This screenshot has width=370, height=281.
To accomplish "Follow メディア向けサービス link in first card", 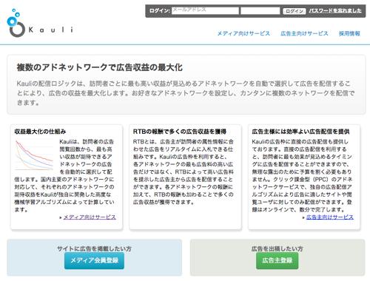I will (90, 217).
